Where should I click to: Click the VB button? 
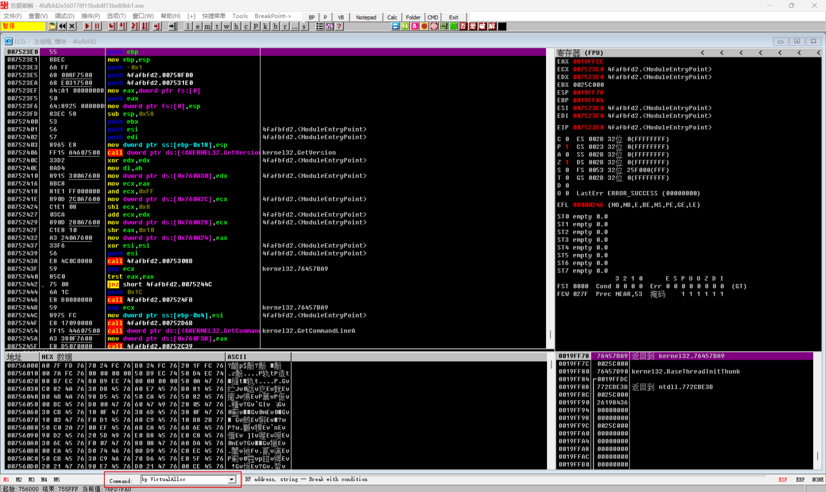point(341,17)
